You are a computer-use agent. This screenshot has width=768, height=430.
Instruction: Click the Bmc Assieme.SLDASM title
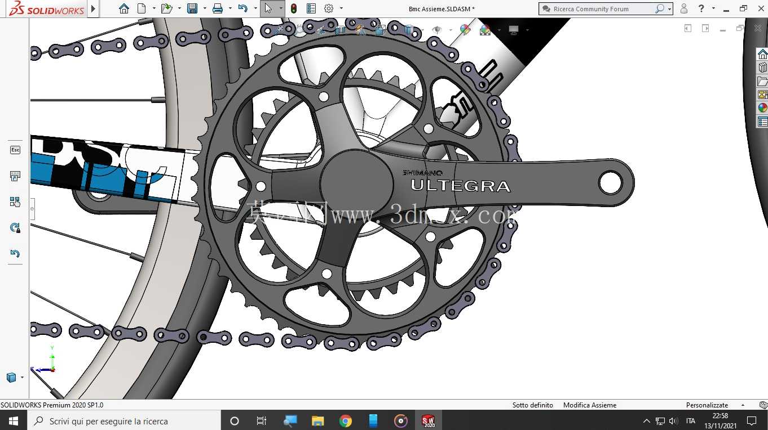[442, 9]
